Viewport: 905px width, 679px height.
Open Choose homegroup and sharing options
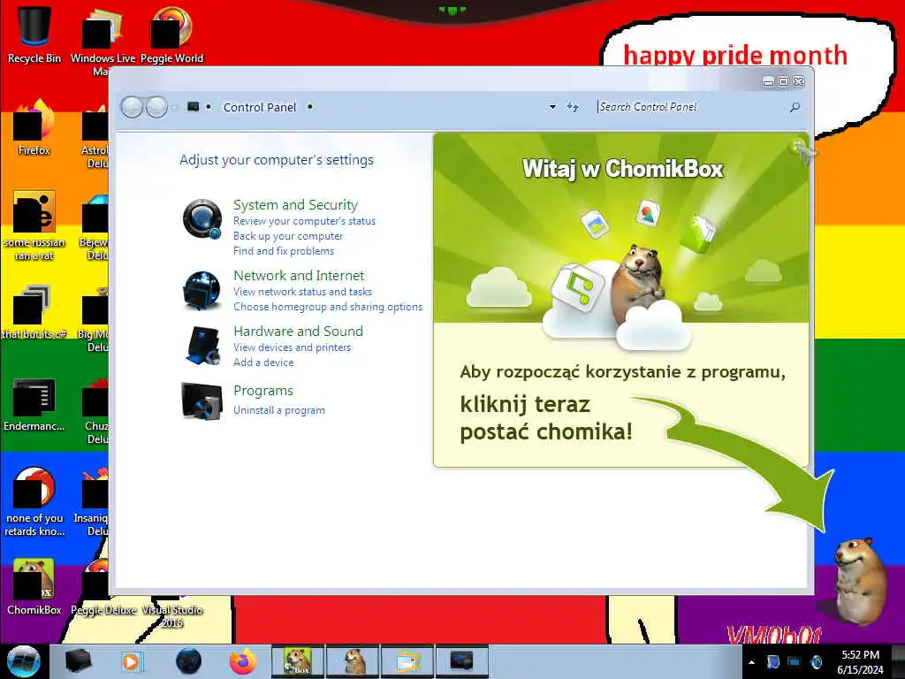point(328,307)
